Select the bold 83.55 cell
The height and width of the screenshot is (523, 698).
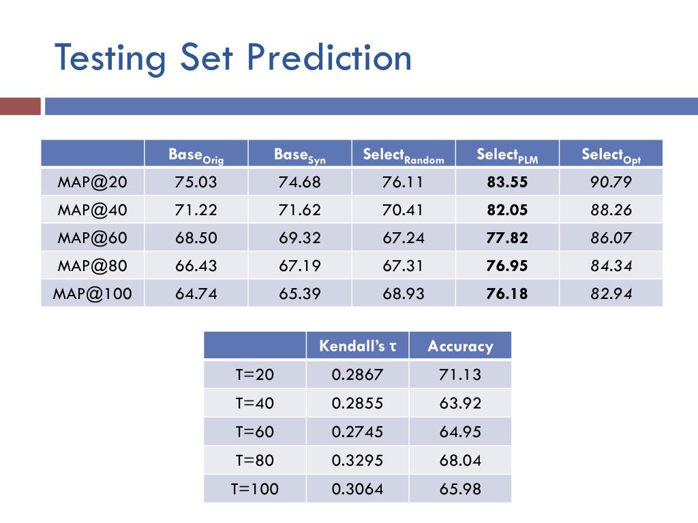507,182
